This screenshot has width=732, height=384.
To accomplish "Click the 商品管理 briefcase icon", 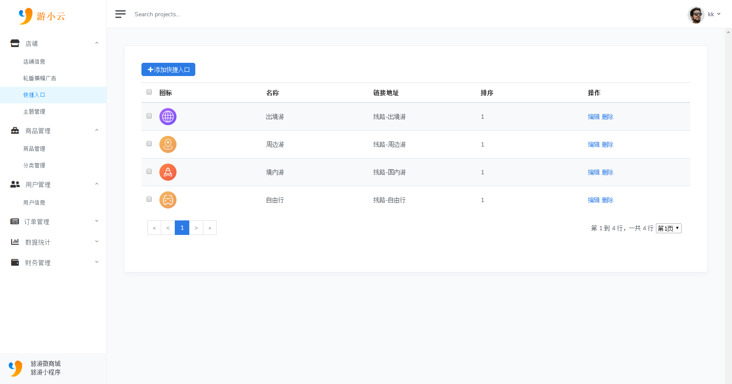I will coord(15,130).
